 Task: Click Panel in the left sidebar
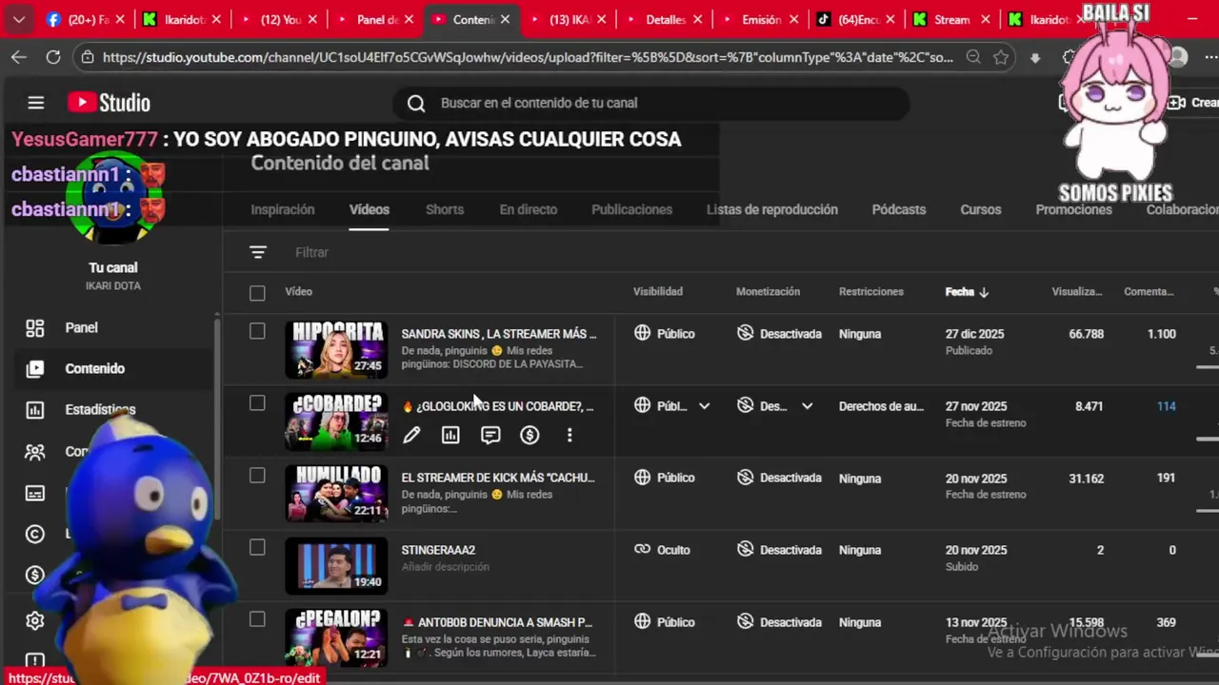(x=81, y=327)
